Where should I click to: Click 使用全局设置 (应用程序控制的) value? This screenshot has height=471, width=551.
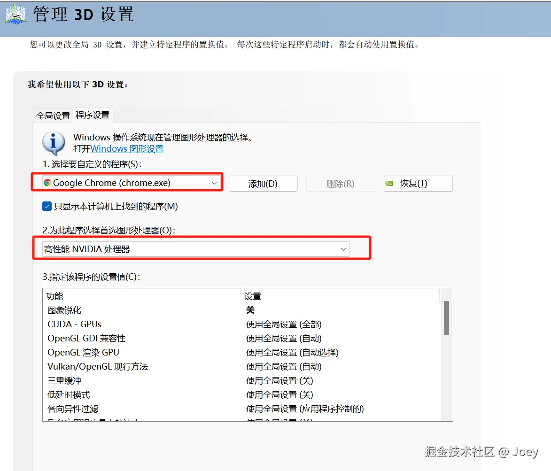[305, 409]
